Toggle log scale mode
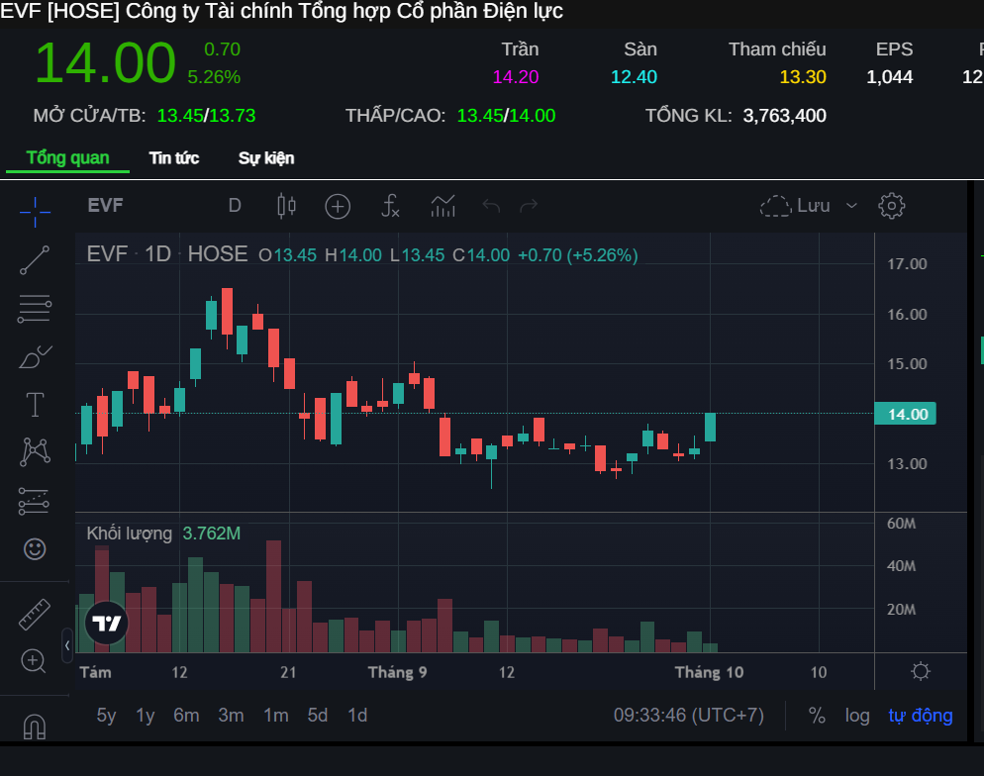 [857, 716]
